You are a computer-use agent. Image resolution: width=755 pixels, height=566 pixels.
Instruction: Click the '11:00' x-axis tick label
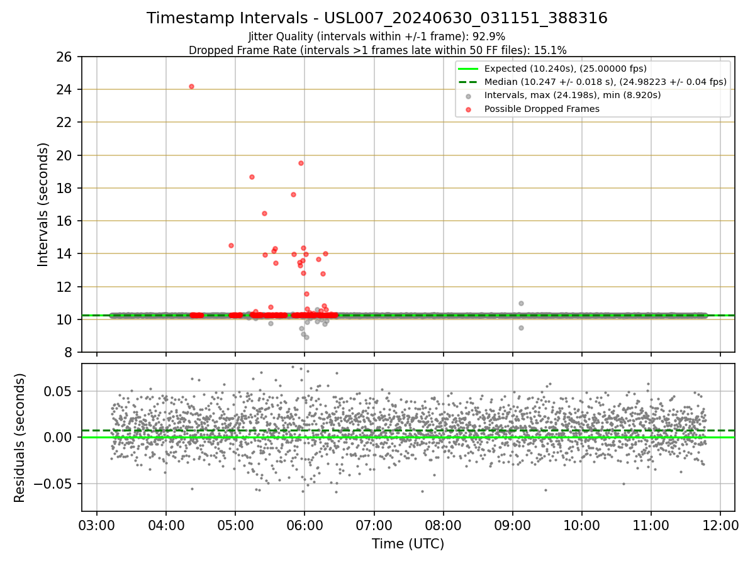[x=651, y=524]
